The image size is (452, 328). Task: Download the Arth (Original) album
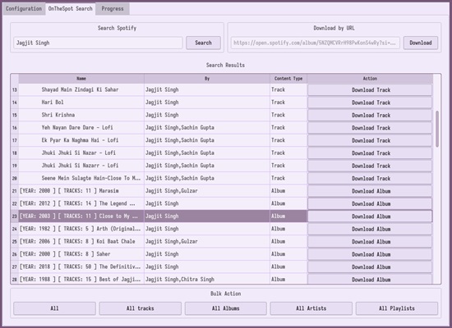click(x=370, y=229)
